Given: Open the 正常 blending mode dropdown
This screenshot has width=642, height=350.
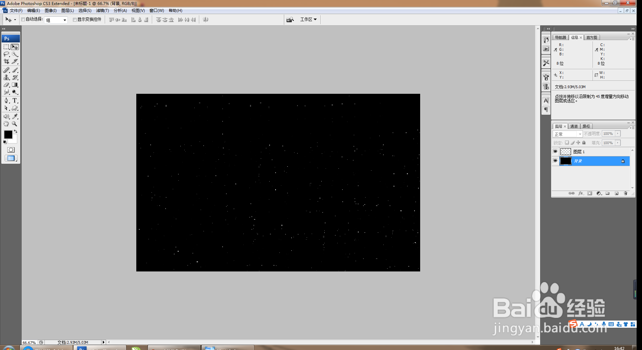Looking at the screenshot, I should [x=567, y=134].
